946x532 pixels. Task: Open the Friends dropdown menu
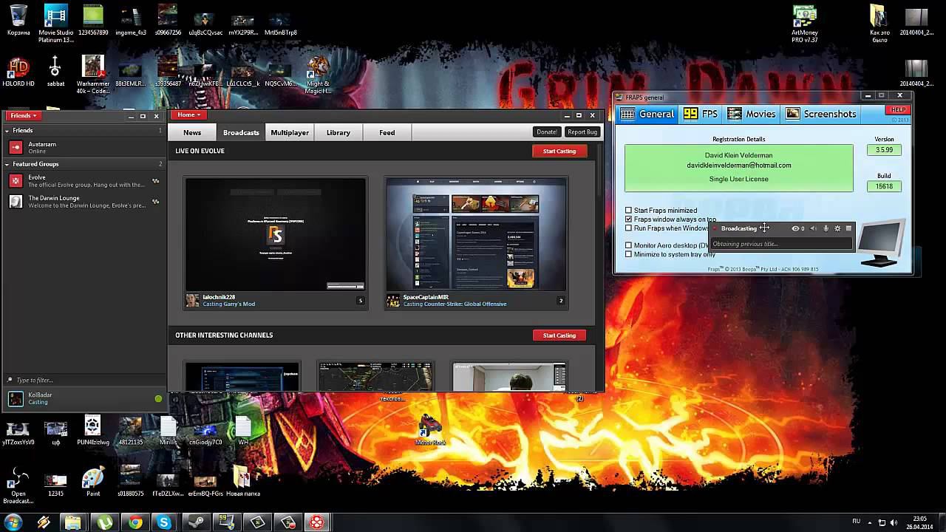24,115
